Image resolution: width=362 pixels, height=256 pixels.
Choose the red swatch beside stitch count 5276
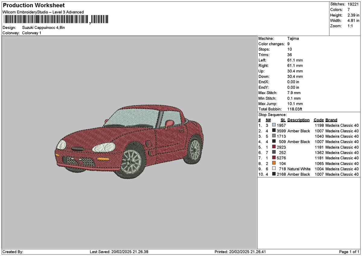(x=274, y=158)
